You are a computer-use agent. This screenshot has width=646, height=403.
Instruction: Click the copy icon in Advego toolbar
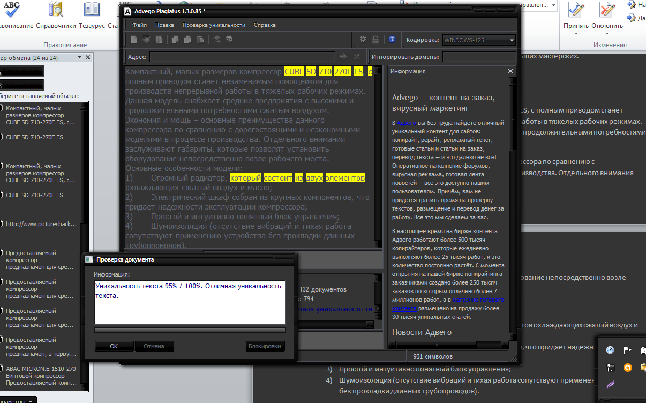[187, 39]
